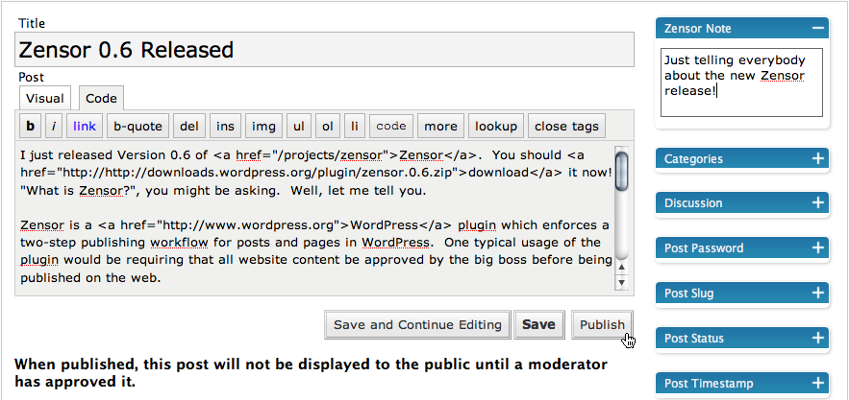Click Save and Continue Editing

pos(417,325)
